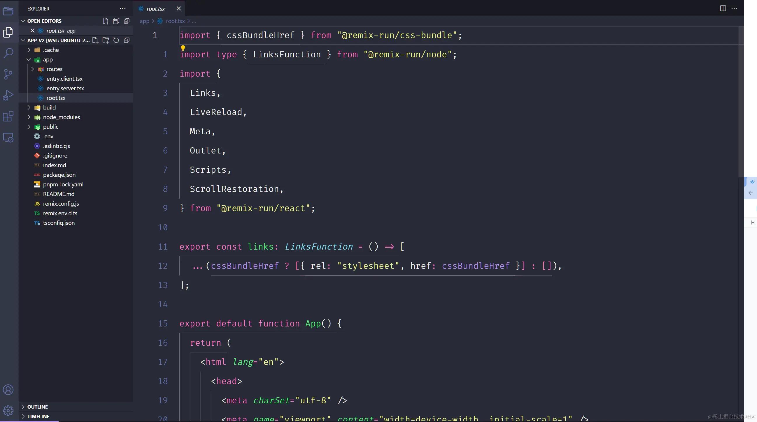Image resolution: width=757 pixels, height=422 pixels.
Task: Expand the build folder
Action: pos(29,107)
